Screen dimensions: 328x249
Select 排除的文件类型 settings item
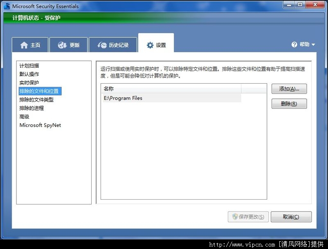pyautogui.click(x=36, y=100)
